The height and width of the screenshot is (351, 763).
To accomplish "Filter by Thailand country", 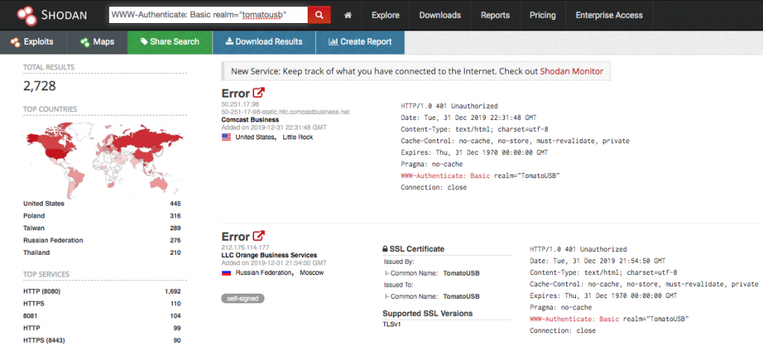I will point(37,253).
